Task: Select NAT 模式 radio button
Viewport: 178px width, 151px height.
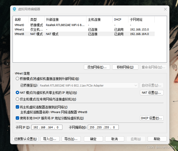Action: click(17, 93)
